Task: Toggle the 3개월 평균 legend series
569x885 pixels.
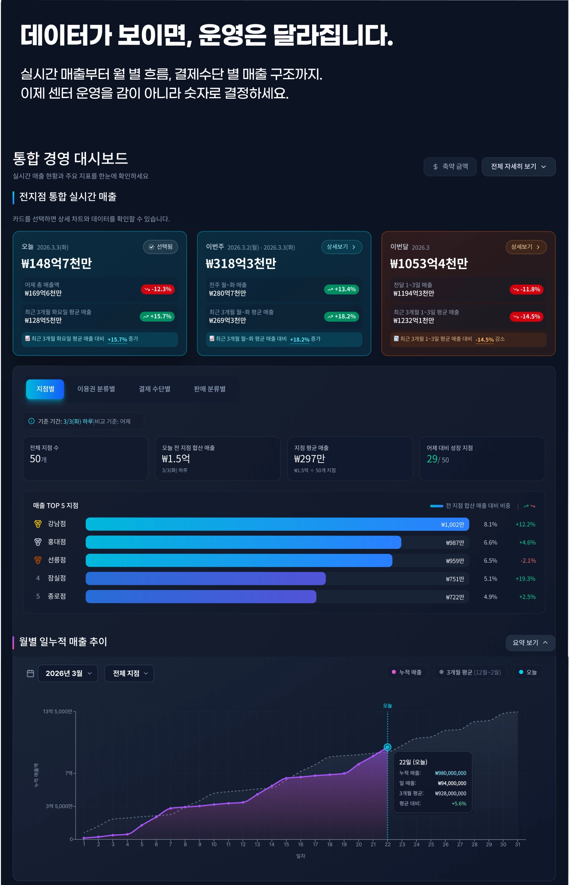Action: (x=470, y=672)
